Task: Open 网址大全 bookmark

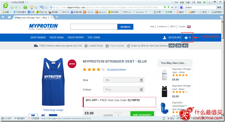Action: click(42, 12)
